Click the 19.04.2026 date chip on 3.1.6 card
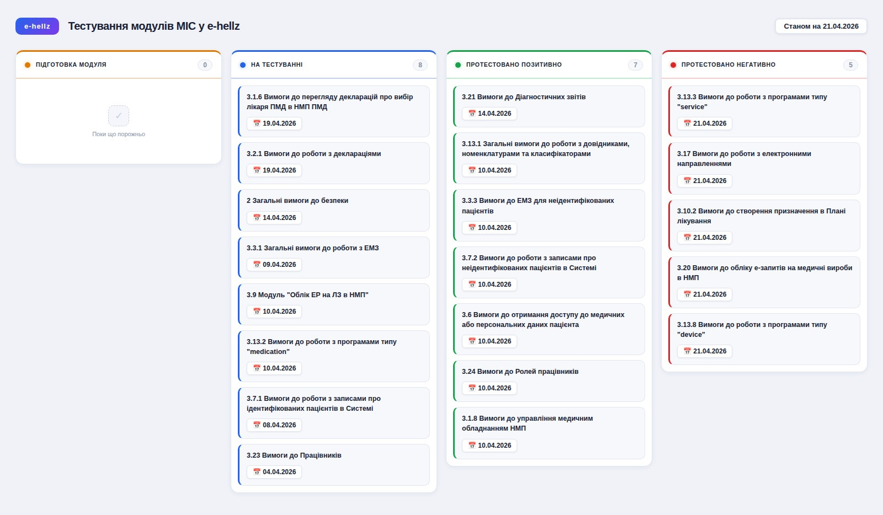Screen dimensions: 883x515 (x=274, y=124)
